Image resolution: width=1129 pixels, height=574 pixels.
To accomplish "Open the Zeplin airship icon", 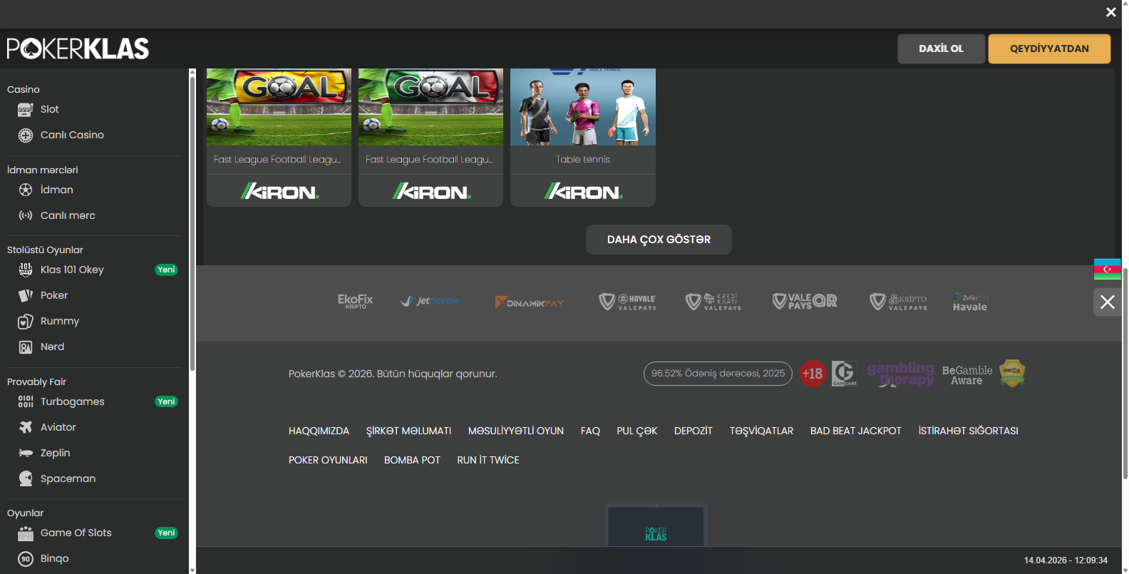I will 26,453.
